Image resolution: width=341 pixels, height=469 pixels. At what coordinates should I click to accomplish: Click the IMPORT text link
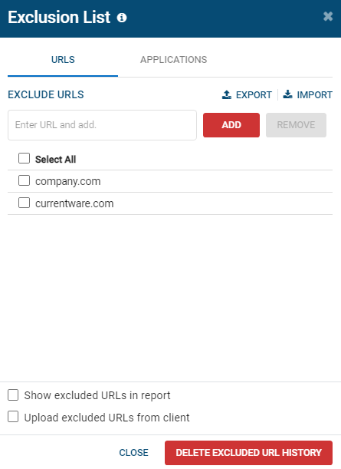coord(314,95)
